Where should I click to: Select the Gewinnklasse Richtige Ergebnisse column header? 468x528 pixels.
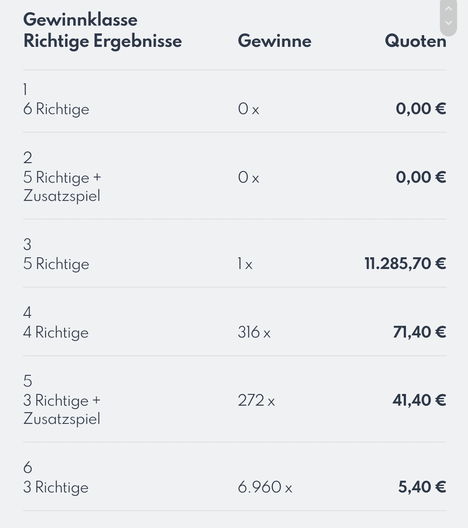pyautogui.click(x=102, y=30)
